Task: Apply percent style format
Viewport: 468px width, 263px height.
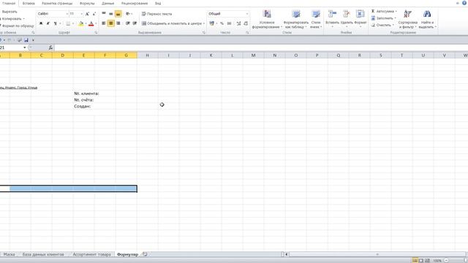Action: (x=222, y=23)
